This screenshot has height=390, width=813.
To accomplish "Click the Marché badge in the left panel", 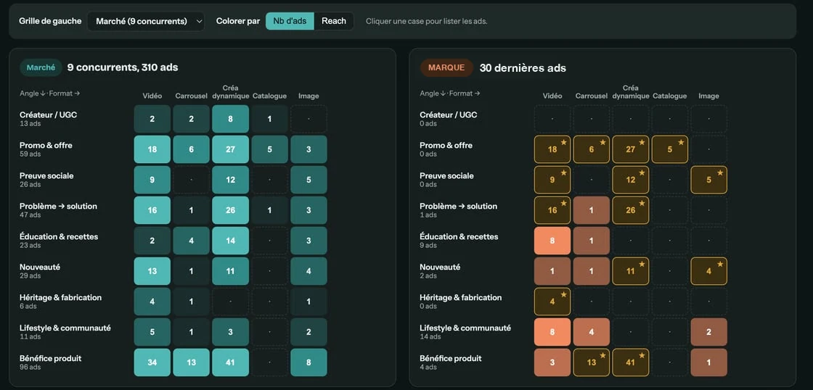I will 41,67.
